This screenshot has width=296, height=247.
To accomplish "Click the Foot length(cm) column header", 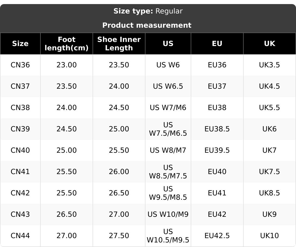I will pos(66,44).
